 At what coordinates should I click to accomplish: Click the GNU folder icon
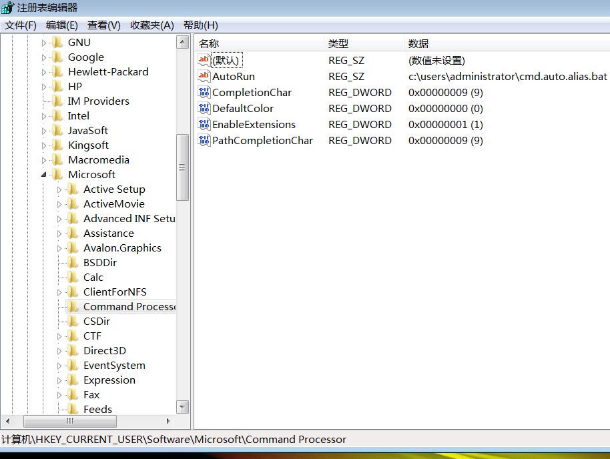pyautogui.click(x=57, y=42)
